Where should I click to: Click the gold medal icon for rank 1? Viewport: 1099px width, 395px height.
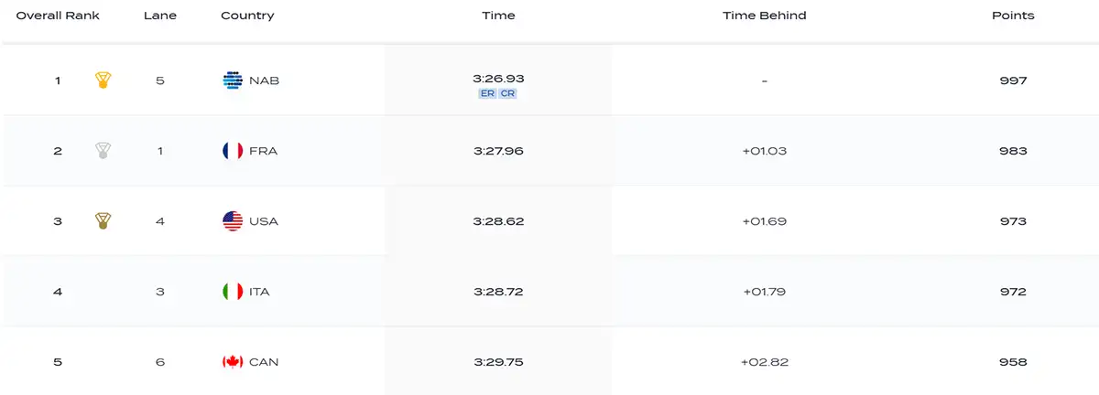click(x=103, y=80)
